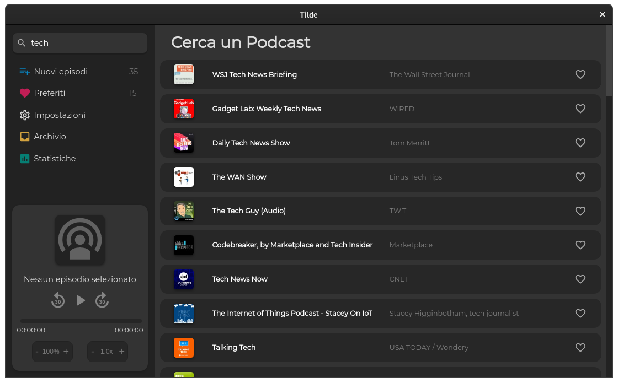
Task: Click Tech News Now CNET cover
Action: (x=184, y=279)
